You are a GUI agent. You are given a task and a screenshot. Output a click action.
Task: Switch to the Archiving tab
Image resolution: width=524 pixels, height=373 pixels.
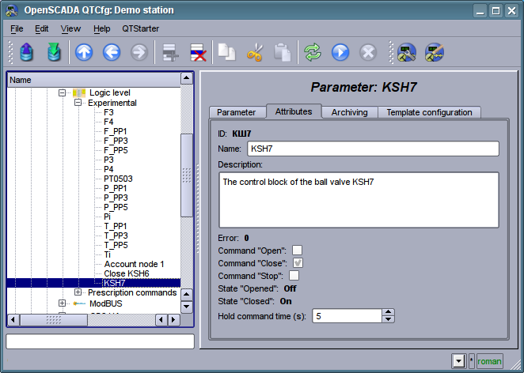coord(350,112)
